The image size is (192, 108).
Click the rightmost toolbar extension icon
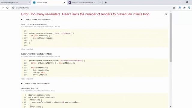coord(189,8)
